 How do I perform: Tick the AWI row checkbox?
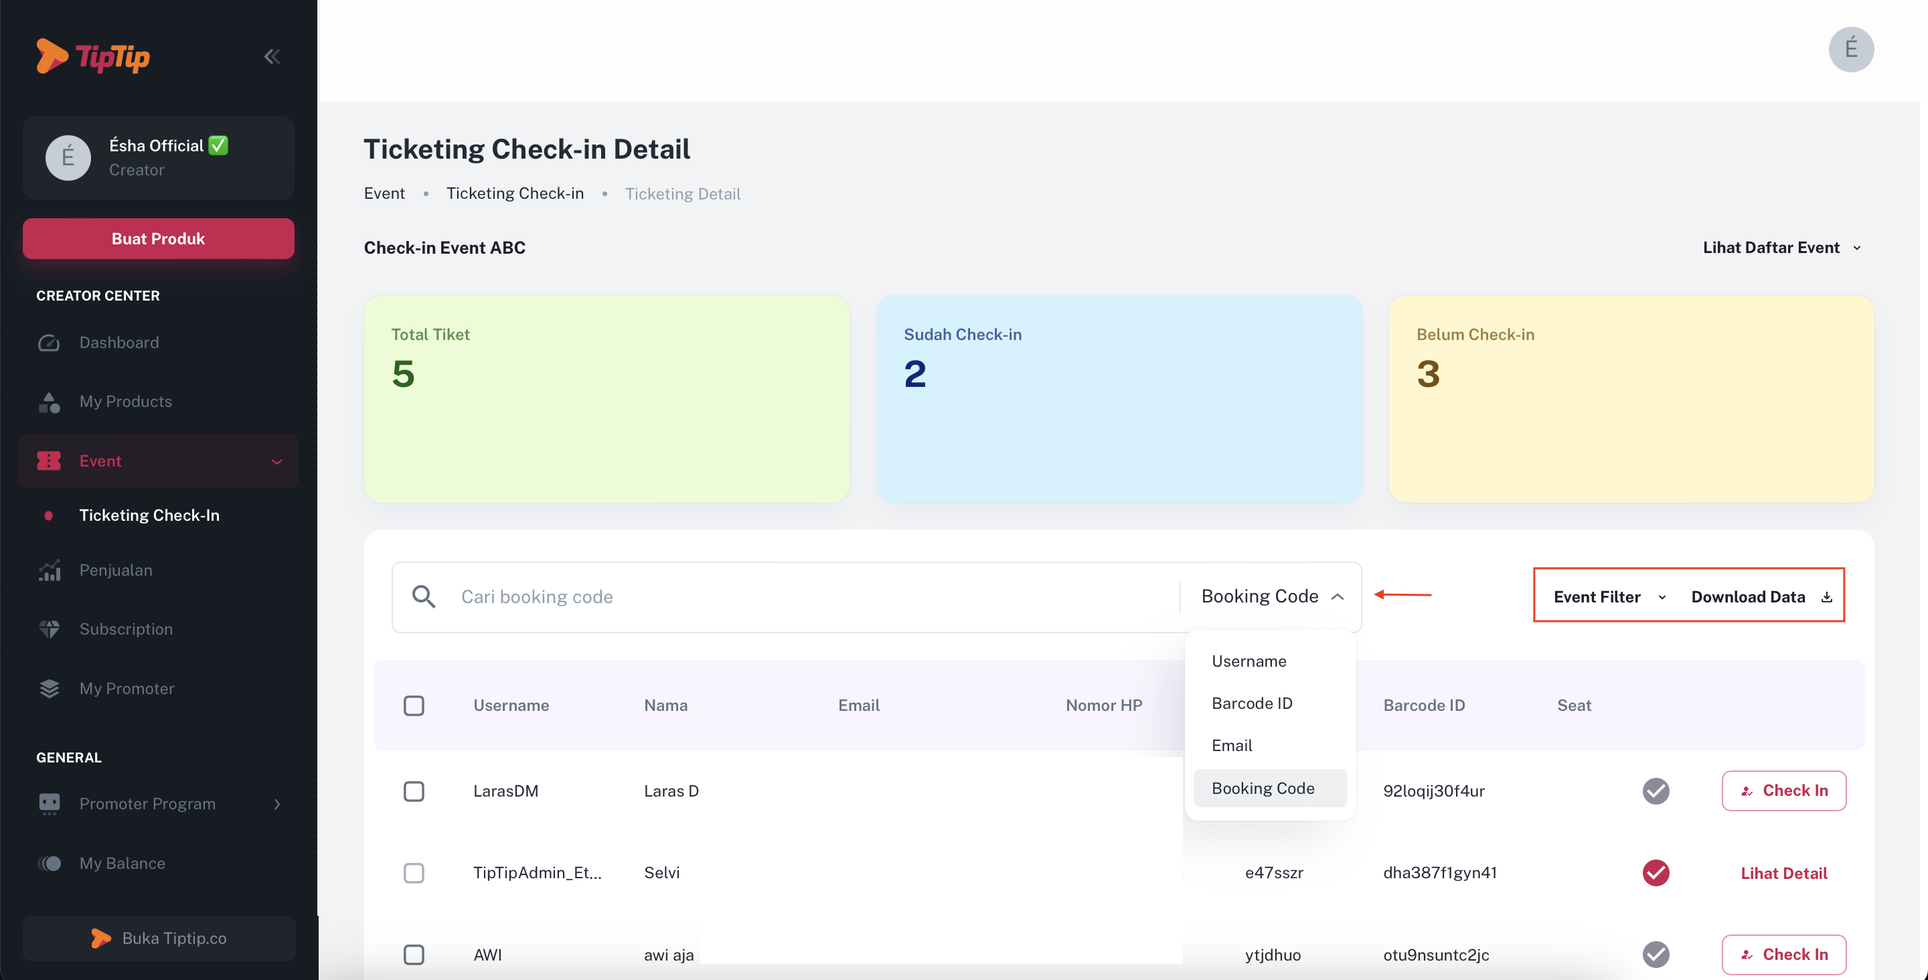[x=414, y=955]
